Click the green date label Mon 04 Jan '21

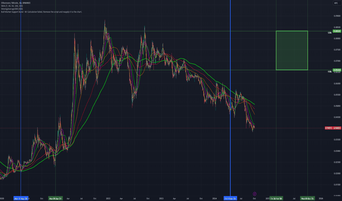pos(55,198)
